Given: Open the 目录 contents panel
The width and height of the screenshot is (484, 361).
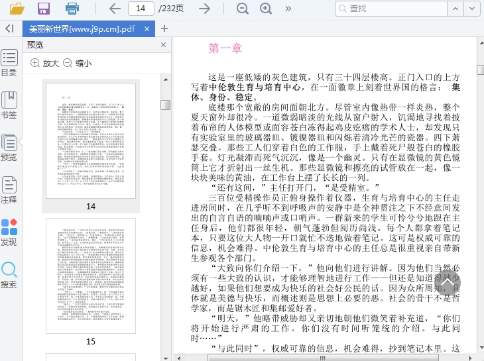Looking at the screenshot, I should [x=9, y=63].
